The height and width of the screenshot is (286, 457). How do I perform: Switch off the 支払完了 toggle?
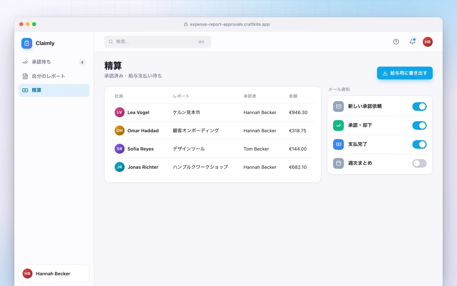(x=420, y=144)
